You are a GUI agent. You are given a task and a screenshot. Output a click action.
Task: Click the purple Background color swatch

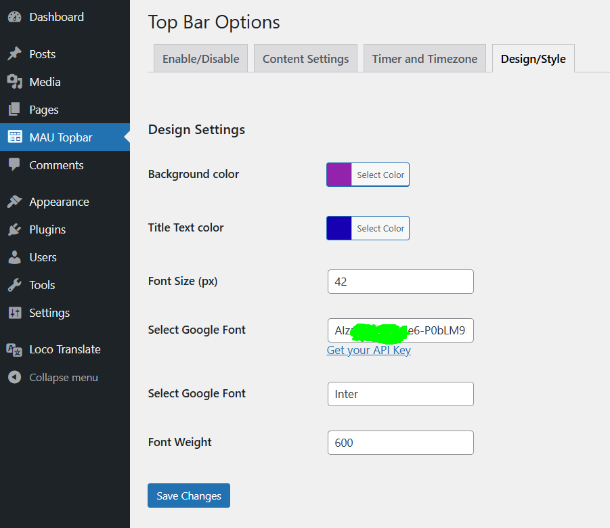339,175
